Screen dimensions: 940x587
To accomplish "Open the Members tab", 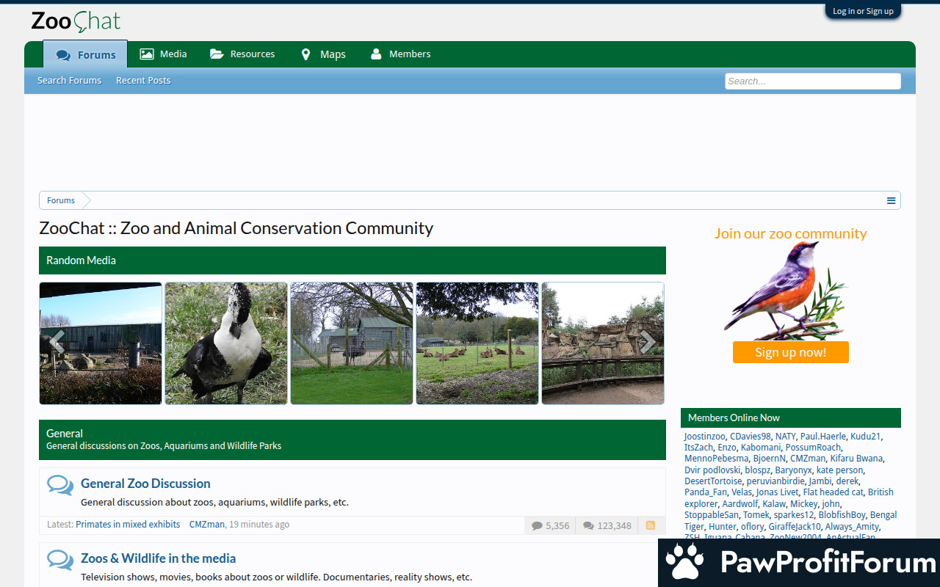I will click(400, 54).
